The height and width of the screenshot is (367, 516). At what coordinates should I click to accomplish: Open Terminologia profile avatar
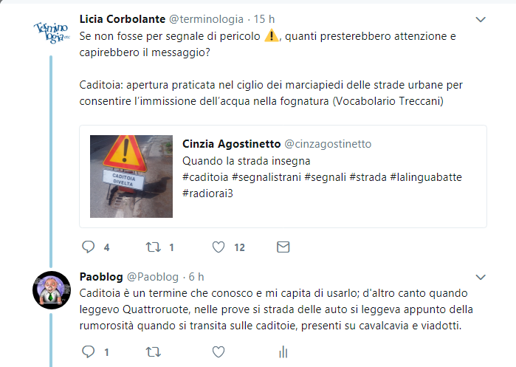pyautogui.click(x=51, y=33)
